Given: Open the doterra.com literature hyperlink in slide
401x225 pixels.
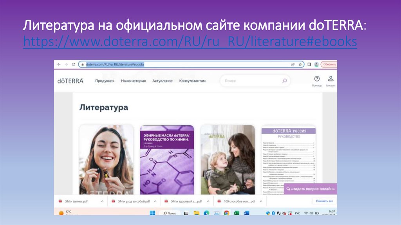Looking at the screenshot, I should pyautogui.click(x=190, y=42).
